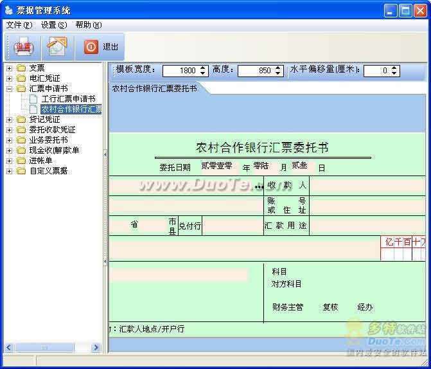
Task: Expand the 委托收款凭证 tree node
Action: coord(10,130)
